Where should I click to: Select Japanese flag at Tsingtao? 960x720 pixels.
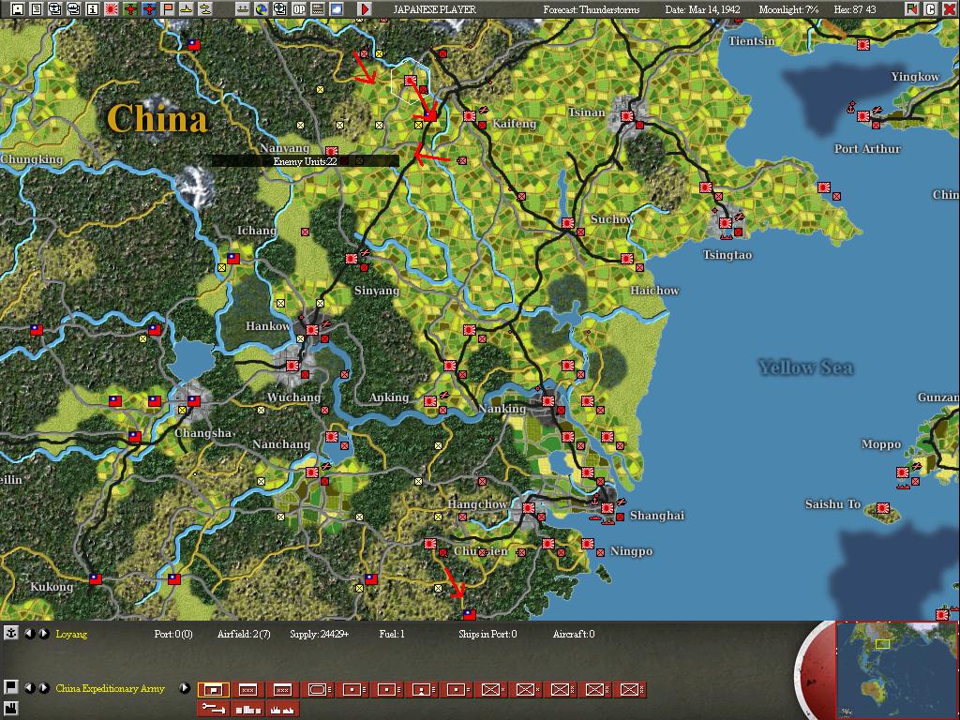pos(726,223)
